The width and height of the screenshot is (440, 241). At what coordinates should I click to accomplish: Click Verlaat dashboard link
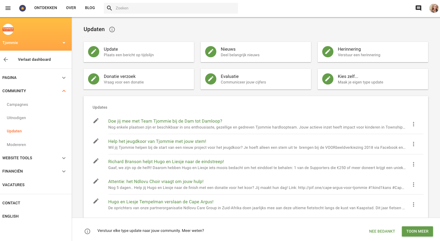pyautogui.click(x=34, y=59)
